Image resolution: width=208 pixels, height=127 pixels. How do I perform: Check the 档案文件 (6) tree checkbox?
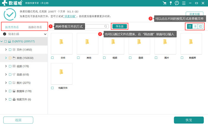(10, 99)
